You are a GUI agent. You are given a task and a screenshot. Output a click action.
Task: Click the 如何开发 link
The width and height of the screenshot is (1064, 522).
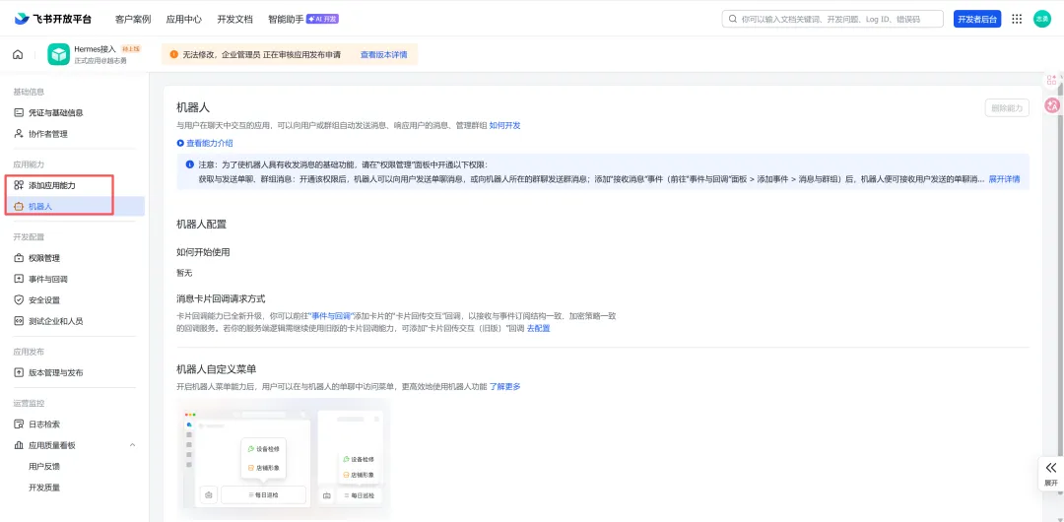tap(504, 126)
